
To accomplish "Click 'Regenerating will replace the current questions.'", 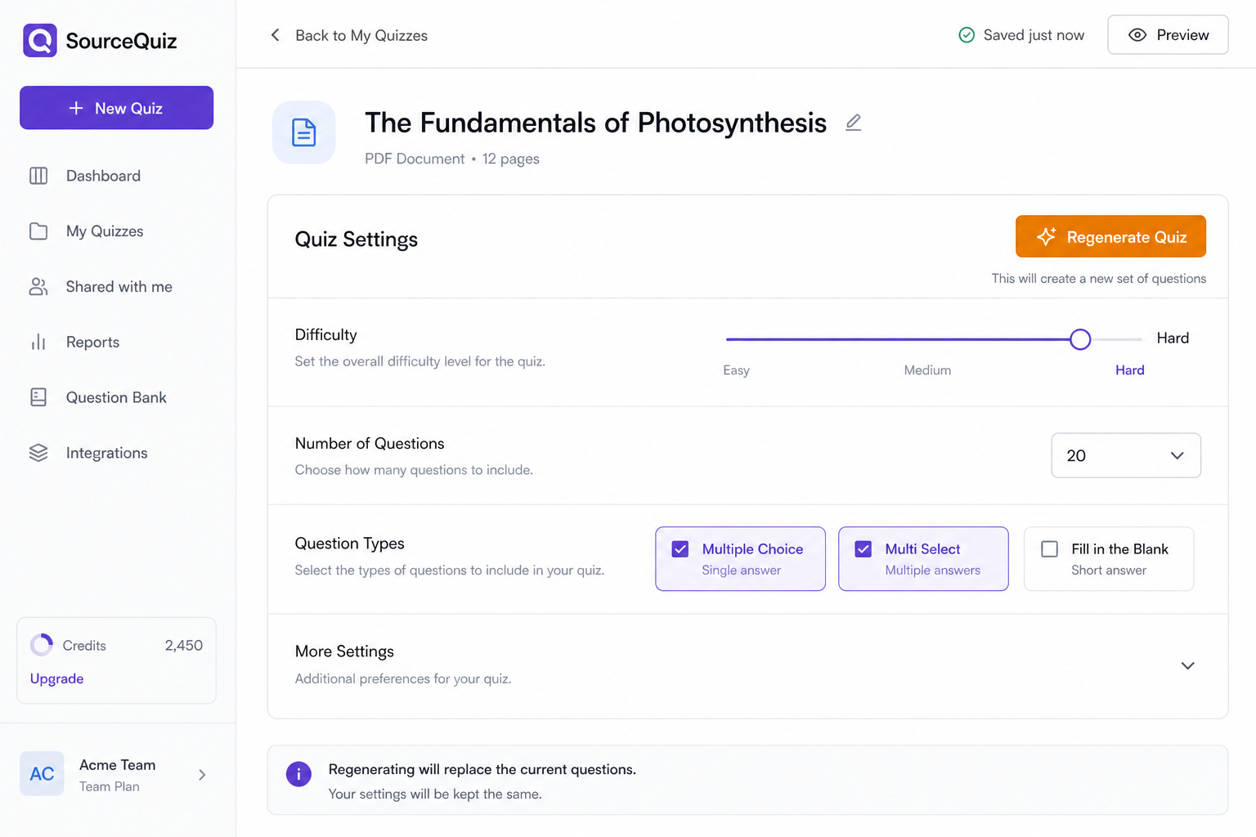I will [x=482, y=769].
